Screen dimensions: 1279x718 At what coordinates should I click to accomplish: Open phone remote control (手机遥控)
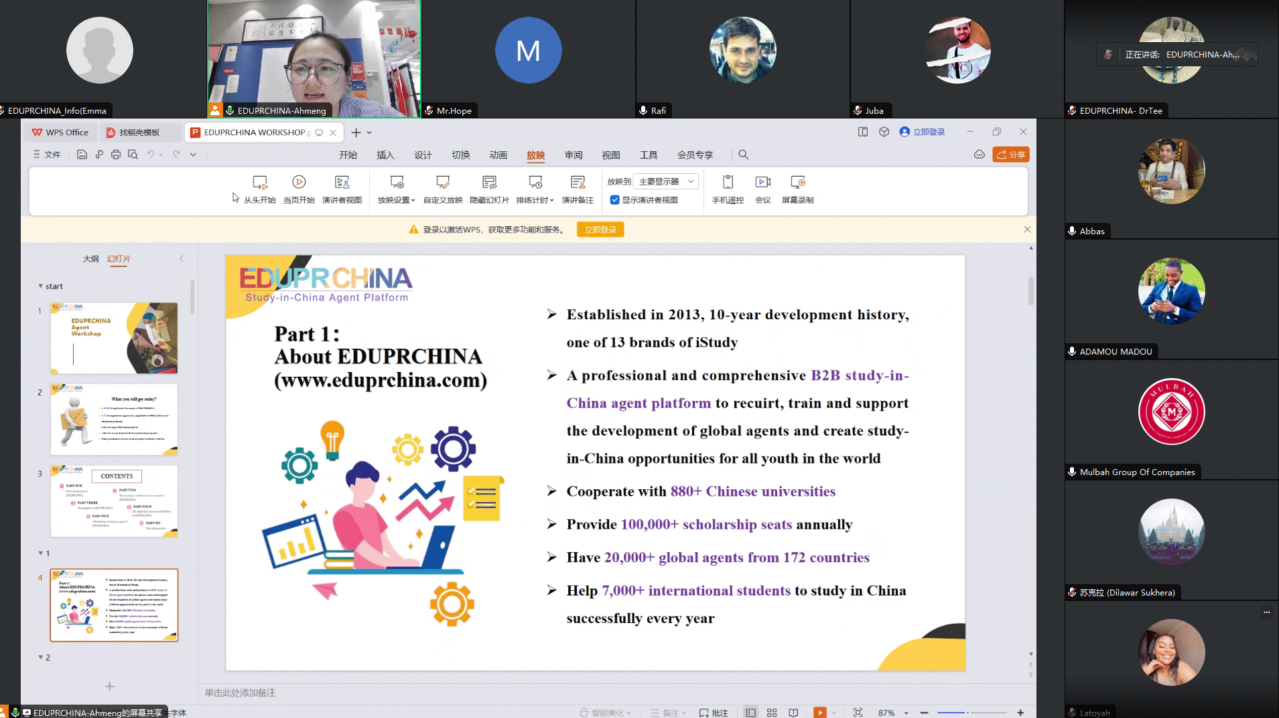pyautogui.click(x=728, y=189)
